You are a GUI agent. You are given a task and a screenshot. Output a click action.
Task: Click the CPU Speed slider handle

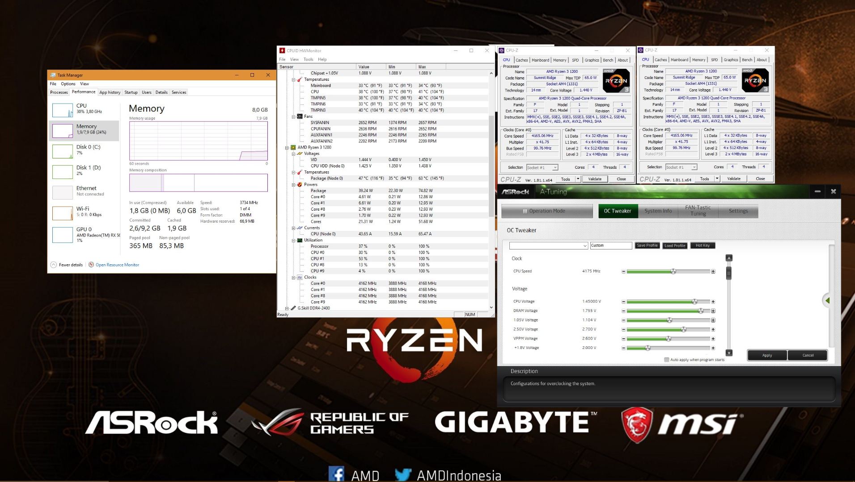coord(673,271)
